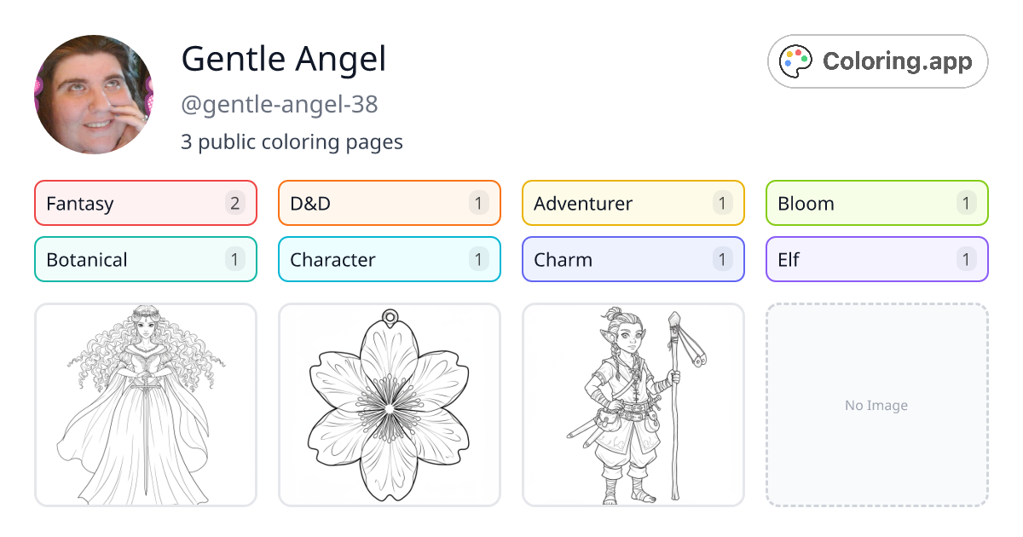This screenshot has height=537, width=1023.
Task: Click the Gentle Angel profile name
Action: (284, 59)
